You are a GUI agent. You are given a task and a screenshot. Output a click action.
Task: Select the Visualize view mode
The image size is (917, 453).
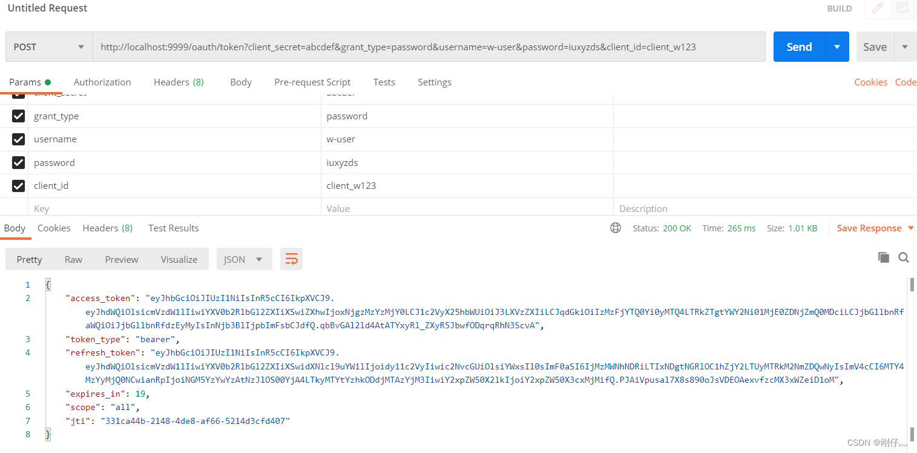click(179, 259)
